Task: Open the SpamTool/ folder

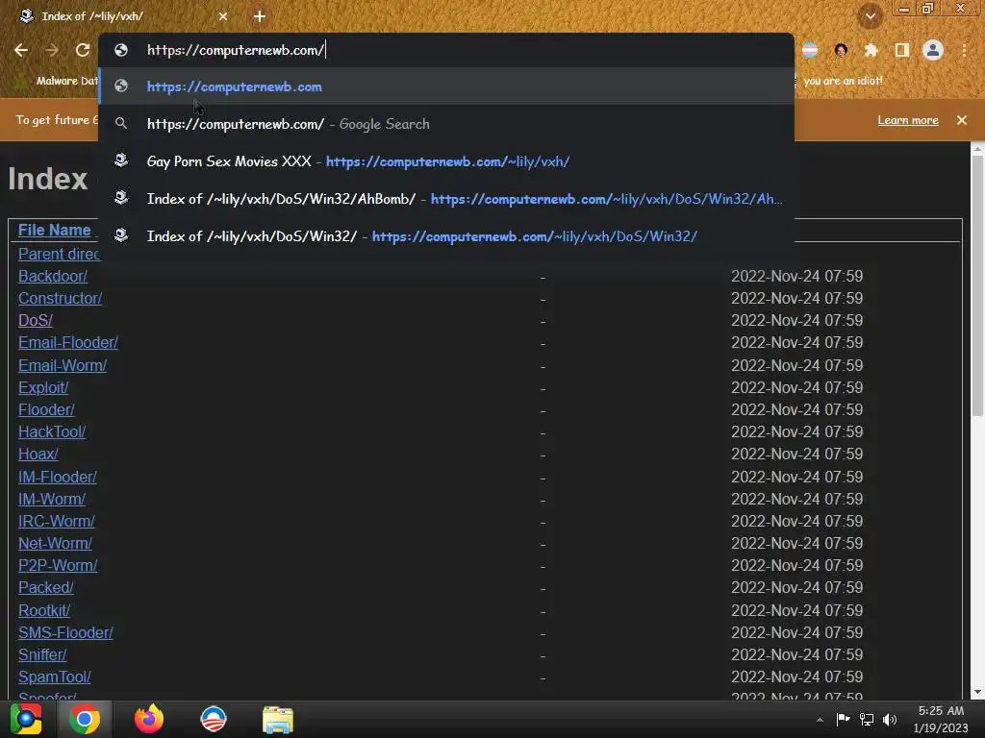Action: point(55,677)
